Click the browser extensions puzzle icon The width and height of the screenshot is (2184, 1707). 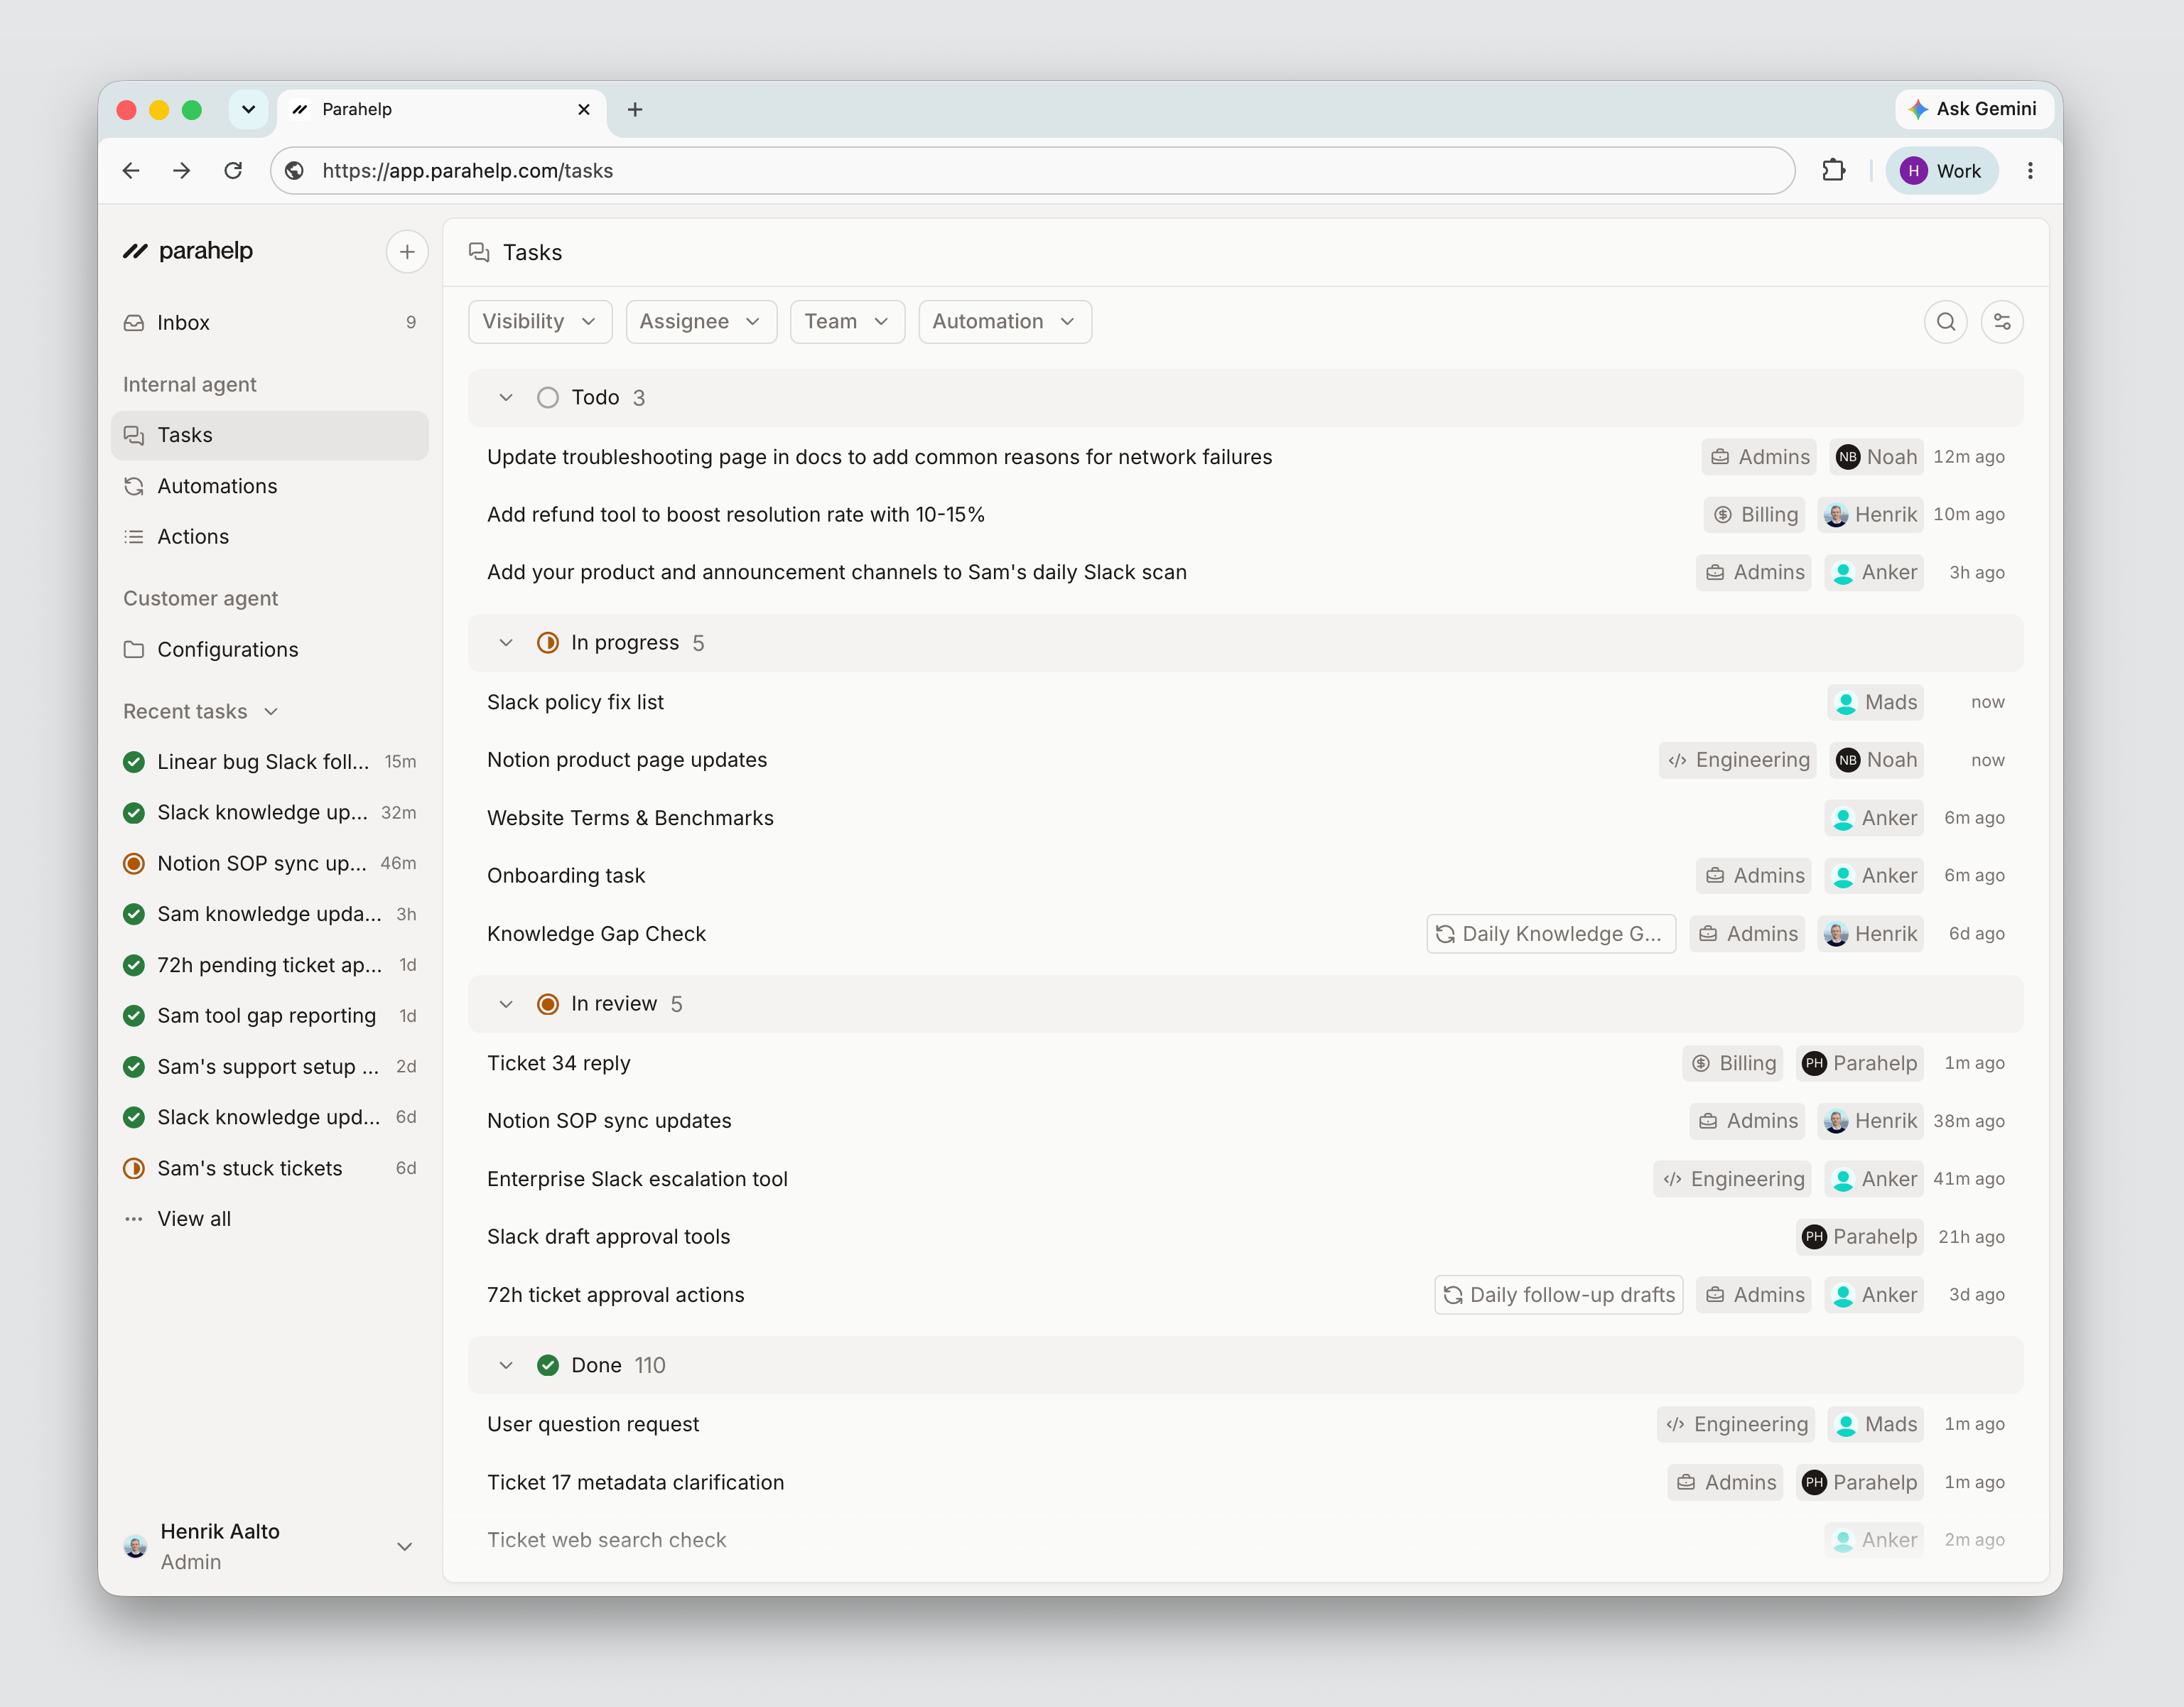(x=1833, y=171)
